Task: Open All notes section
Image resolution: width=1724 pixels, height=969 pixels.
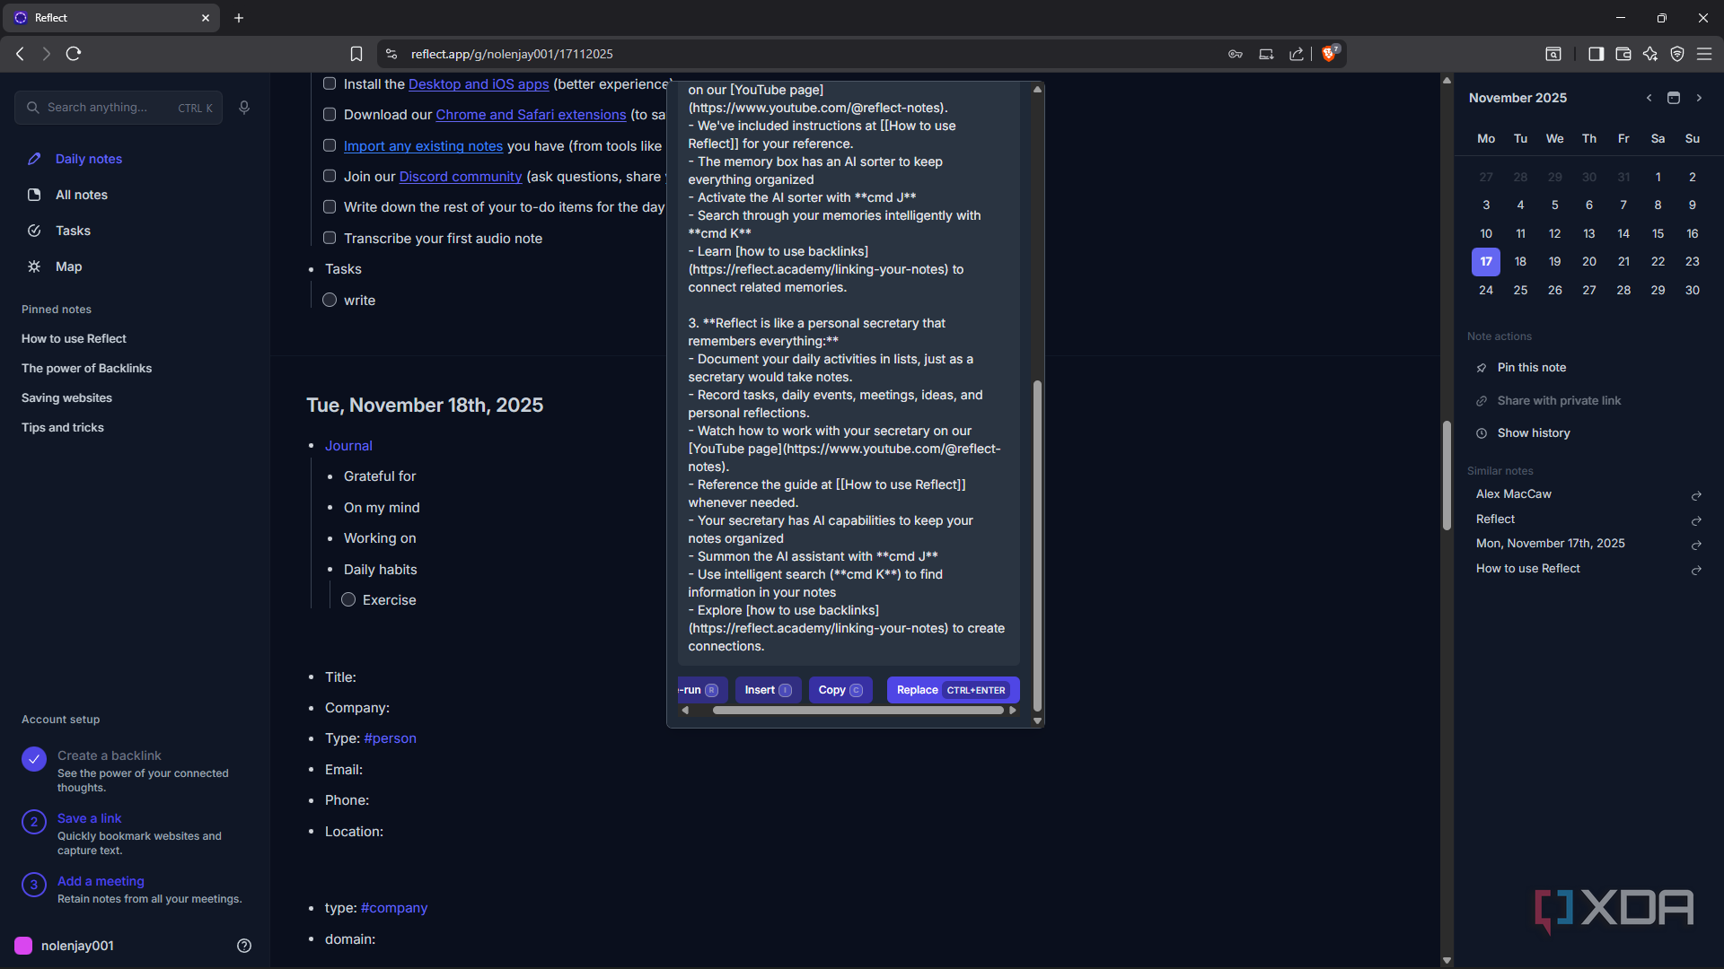Action: click(81, 195)
